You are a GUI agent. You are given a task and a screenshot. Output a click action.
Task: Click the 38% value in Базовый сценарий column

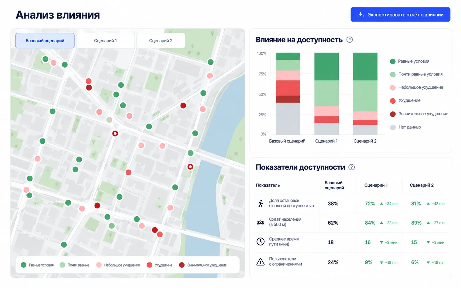click(x=333, y=204)
